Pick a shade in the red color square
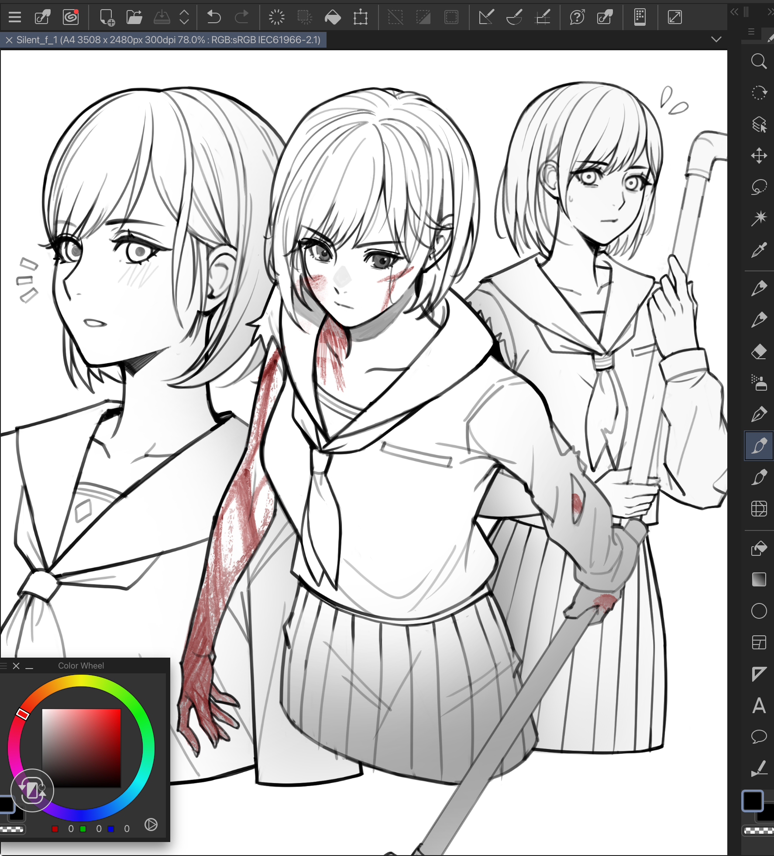The height and width of the screenshot is (856, 774). point(81,749)
